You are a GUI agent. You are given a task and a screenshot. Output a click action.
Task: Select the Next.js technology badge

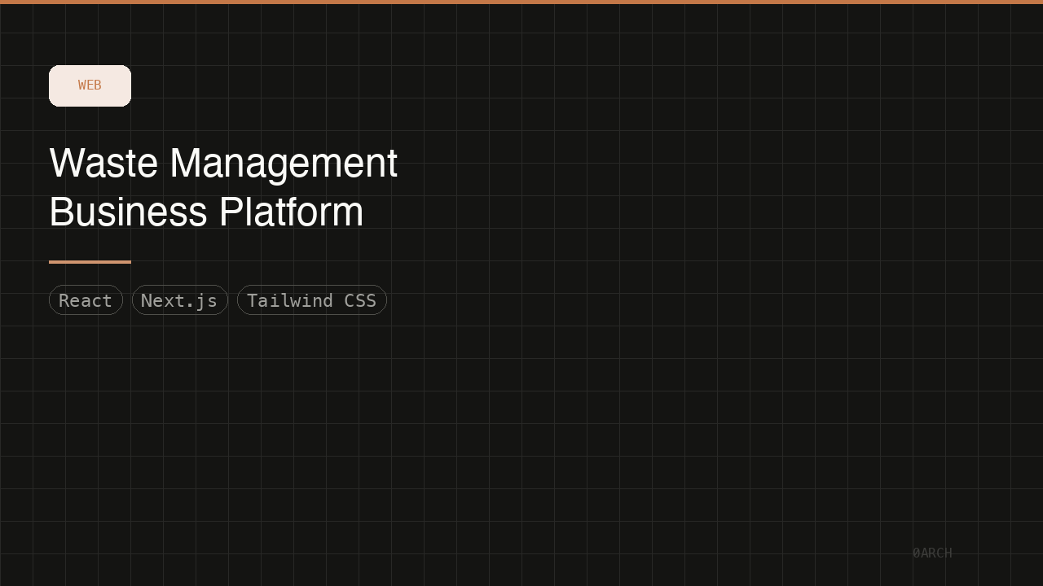point(179,300)
